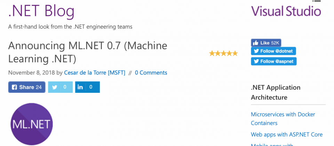Share the post via LinkedIn icon
334x146 pixels.
(80, 87)
